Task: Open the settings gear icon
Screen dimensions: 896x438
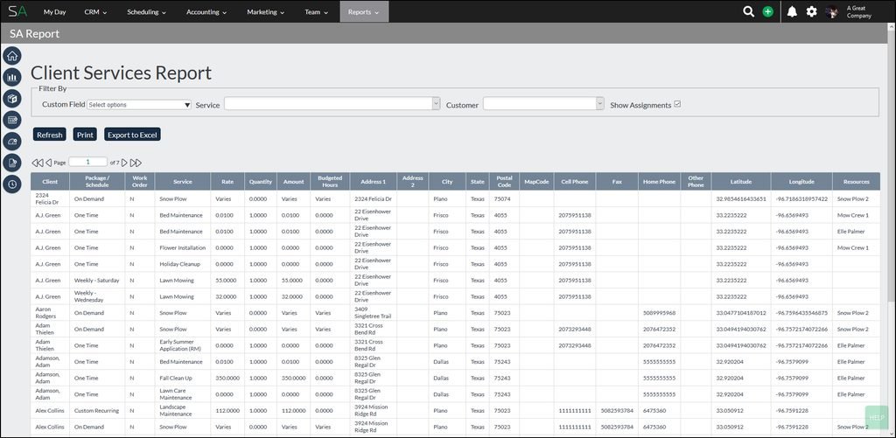Action: [811, 11]
